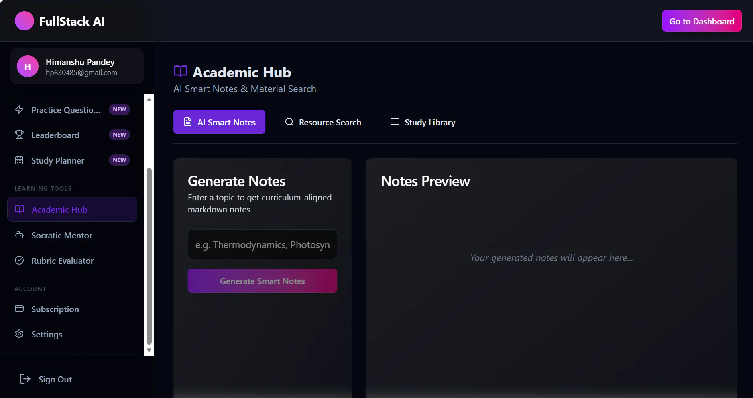Click the book icon in Study Library tab
The image size is (753, 398).
click(x=395, y=122)
